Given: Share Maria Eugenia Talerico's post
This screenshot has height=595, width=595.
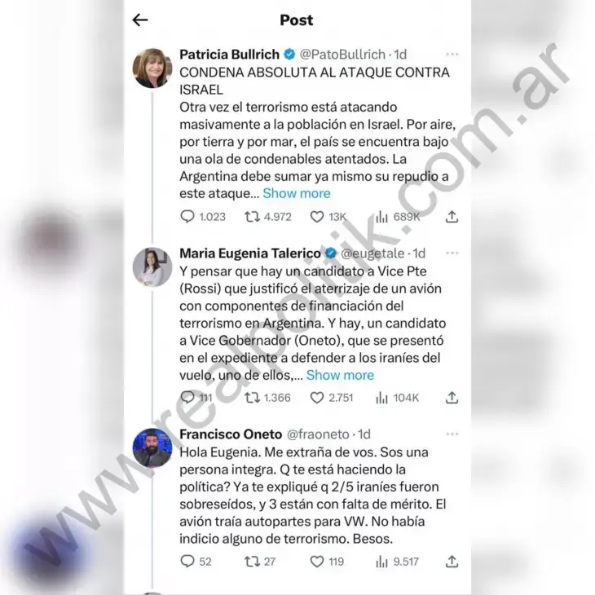Looking at the screenshot, I should (x=452, y=398).
